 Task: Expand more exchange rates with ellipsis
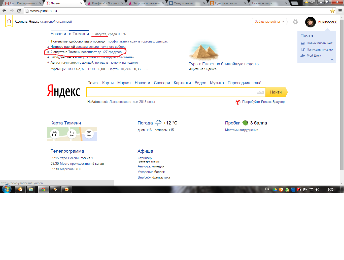146,69
